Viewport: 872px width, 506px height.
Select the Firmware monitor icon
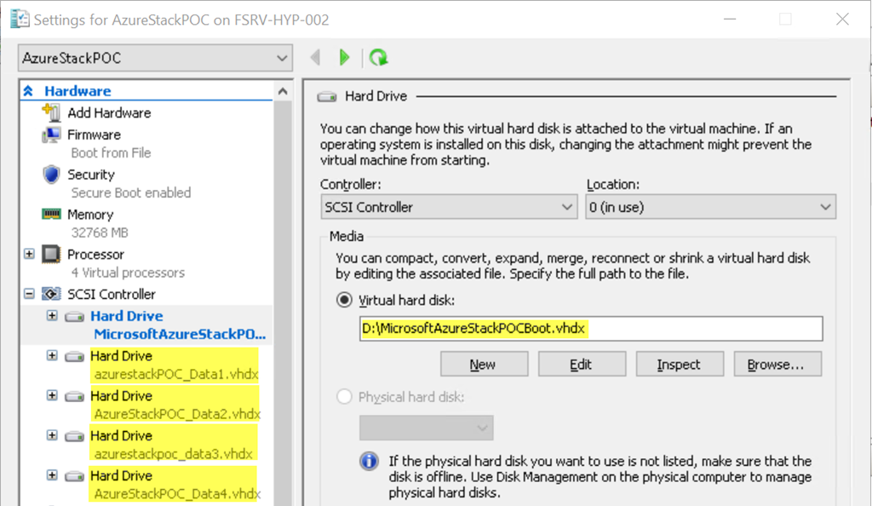[51, 135]
